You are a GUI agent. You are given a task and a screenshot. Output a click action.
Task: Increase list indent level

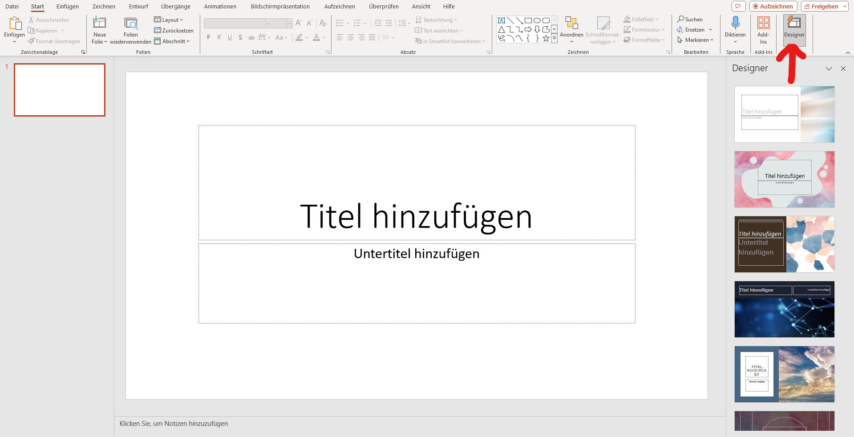(389, 23)
